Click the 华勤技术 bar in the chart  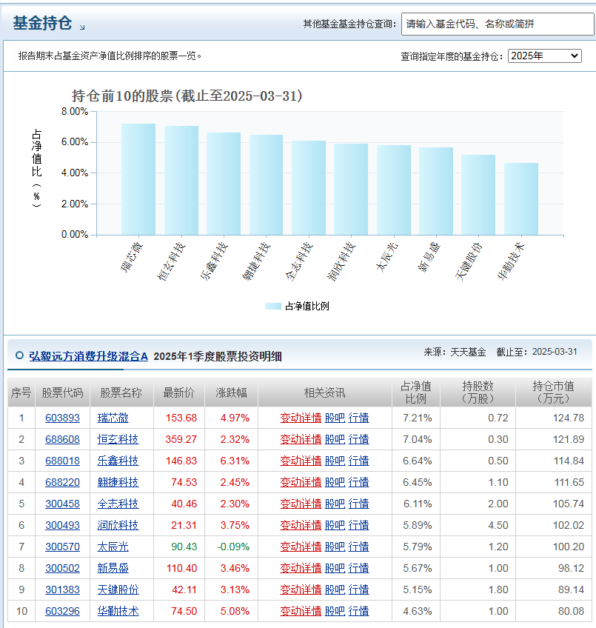[x=521, y=198]
